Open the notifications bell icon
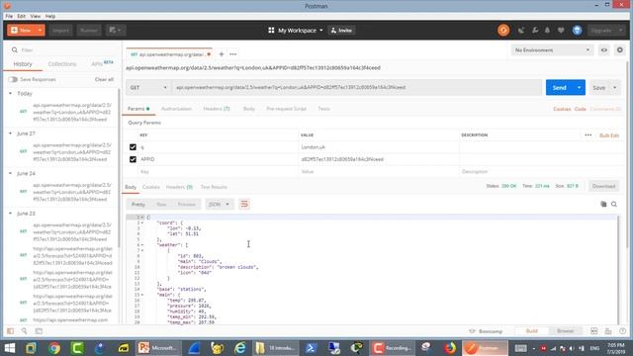Image resolution: width=633 pixels, height=356 pixels. (x=547, y=31)
